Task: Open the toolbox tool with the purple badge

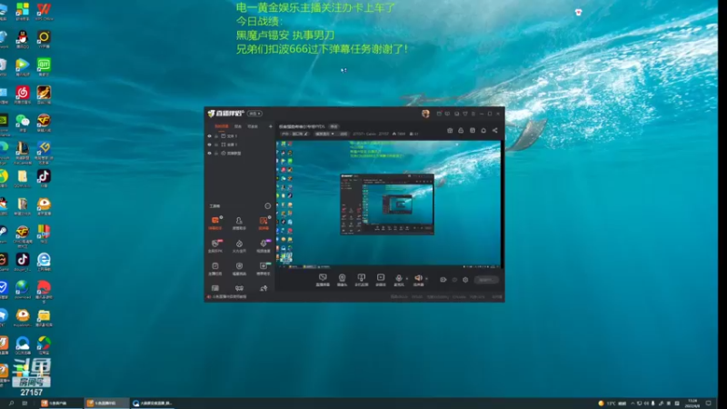Action: tap(264, 245)
